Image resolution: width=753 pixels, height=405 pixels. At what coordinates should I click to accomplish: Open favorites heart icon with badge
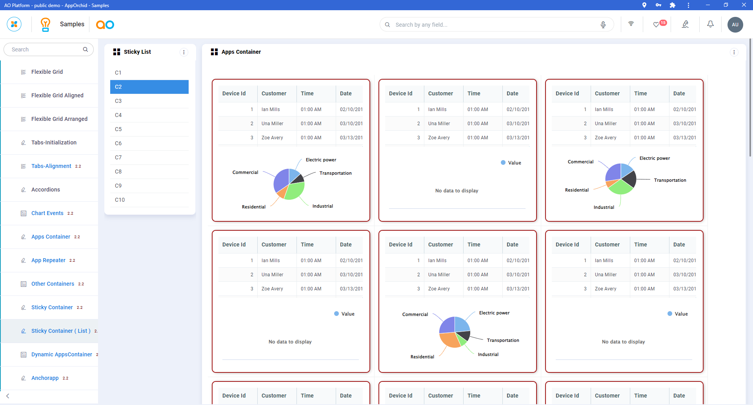(x=656, y=24)
